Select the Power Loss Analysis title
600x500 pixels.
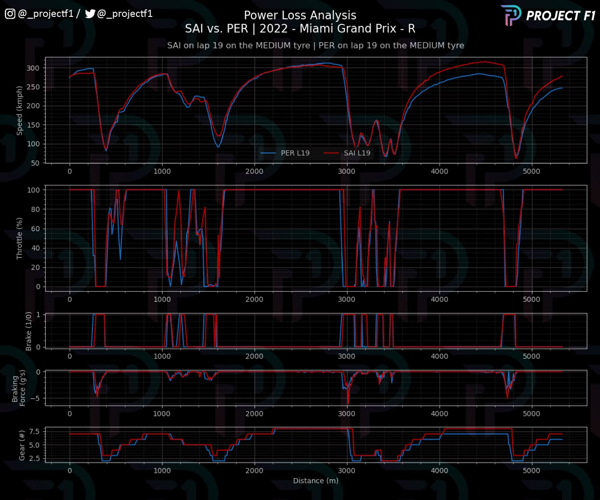pyautogui.click(x=300, y=15)
